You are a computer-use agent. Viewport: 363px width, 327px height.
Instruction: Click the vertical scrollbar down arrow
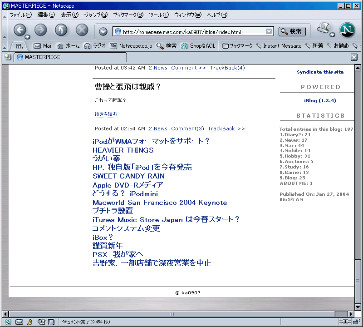pyautogui.click(x=358, y=307)
